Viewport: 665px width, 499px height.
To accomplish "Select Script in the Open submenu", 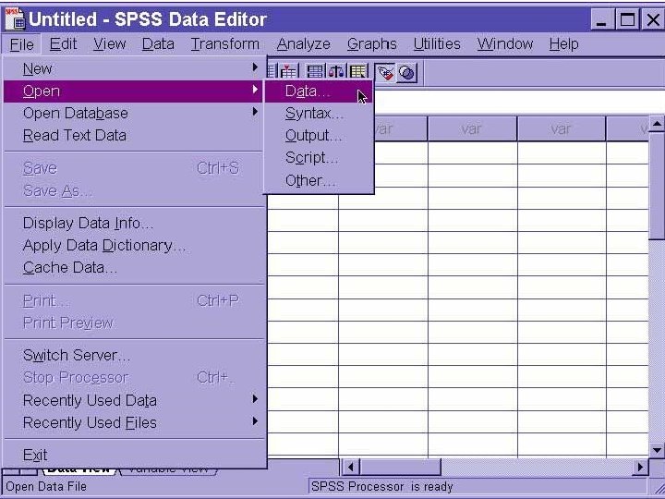I will 319,158.
